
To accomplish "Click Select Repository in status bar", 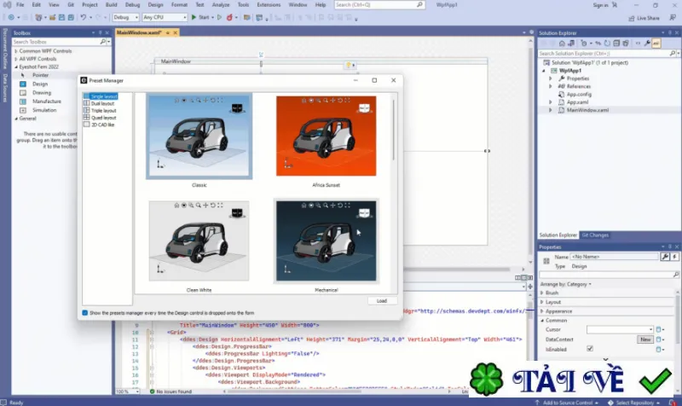I will click(x=633, y=403).
